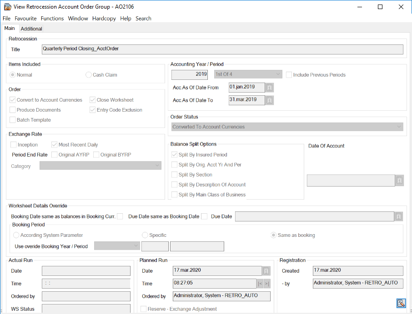Open the Order Status dropdown
This screenshot has height=314, width=412.
click(399, 127)
